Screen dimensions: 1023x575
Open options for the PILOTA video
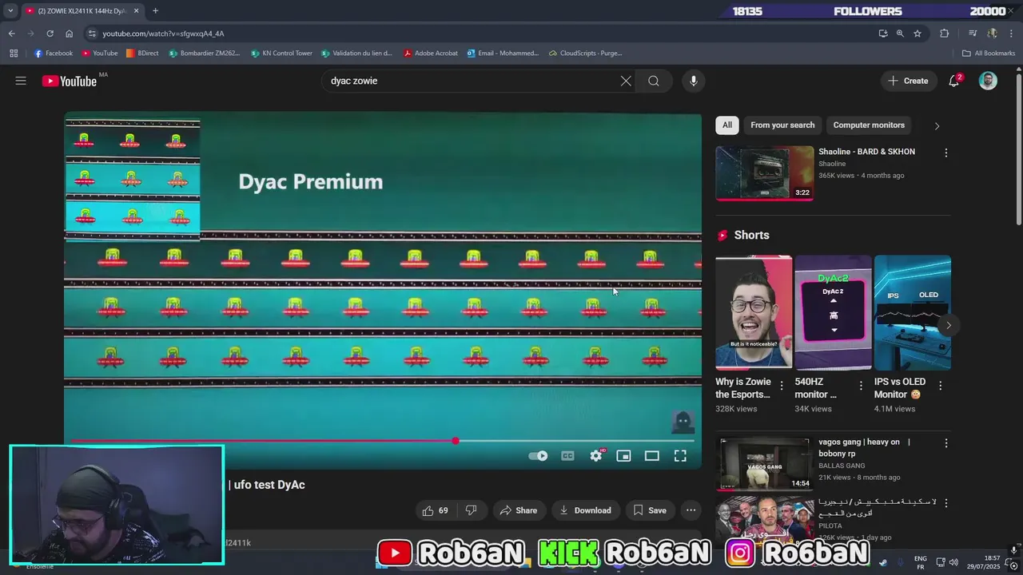946,503
